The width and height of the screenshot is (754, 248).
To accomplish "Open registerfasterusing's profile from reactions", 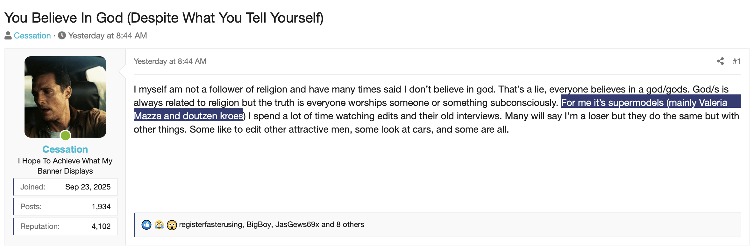I will [x=211, y=224].
